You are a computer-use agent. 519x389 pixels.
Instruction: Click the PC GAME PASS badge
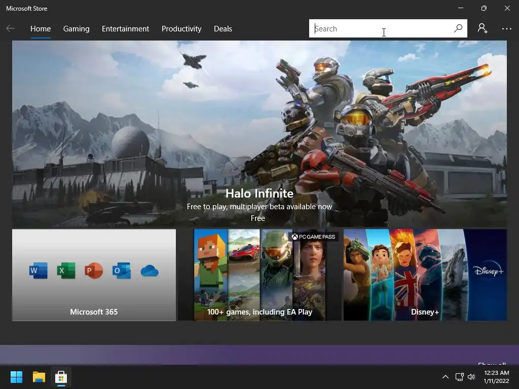pyautogui.click(x=313, y=237)
